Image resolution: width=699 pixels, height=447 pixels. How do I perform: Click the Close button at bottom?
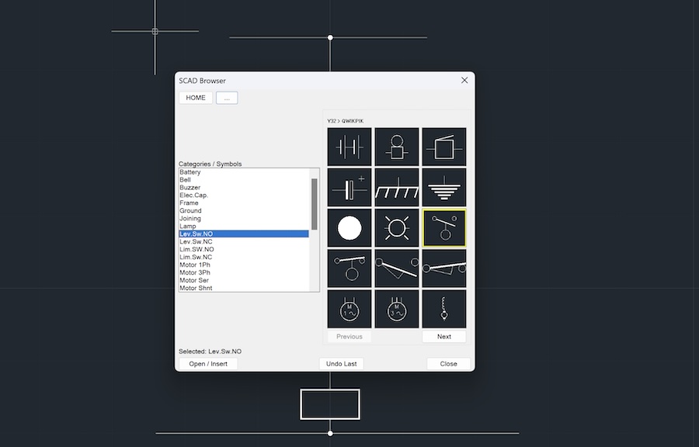(448, 364)
